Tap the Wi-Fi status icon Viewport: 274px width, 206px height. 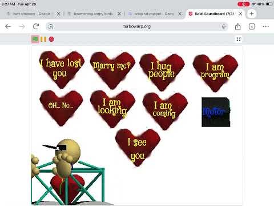click(253, 4)
